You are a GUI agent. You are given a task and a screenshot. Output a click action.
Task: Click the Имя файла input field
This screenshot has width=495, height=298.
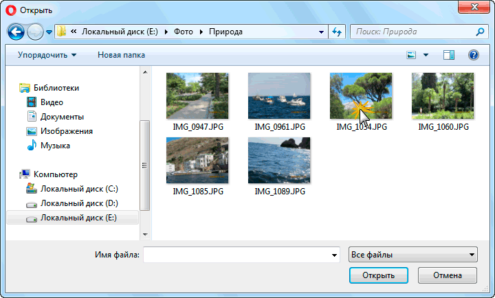tap(241, 255)
